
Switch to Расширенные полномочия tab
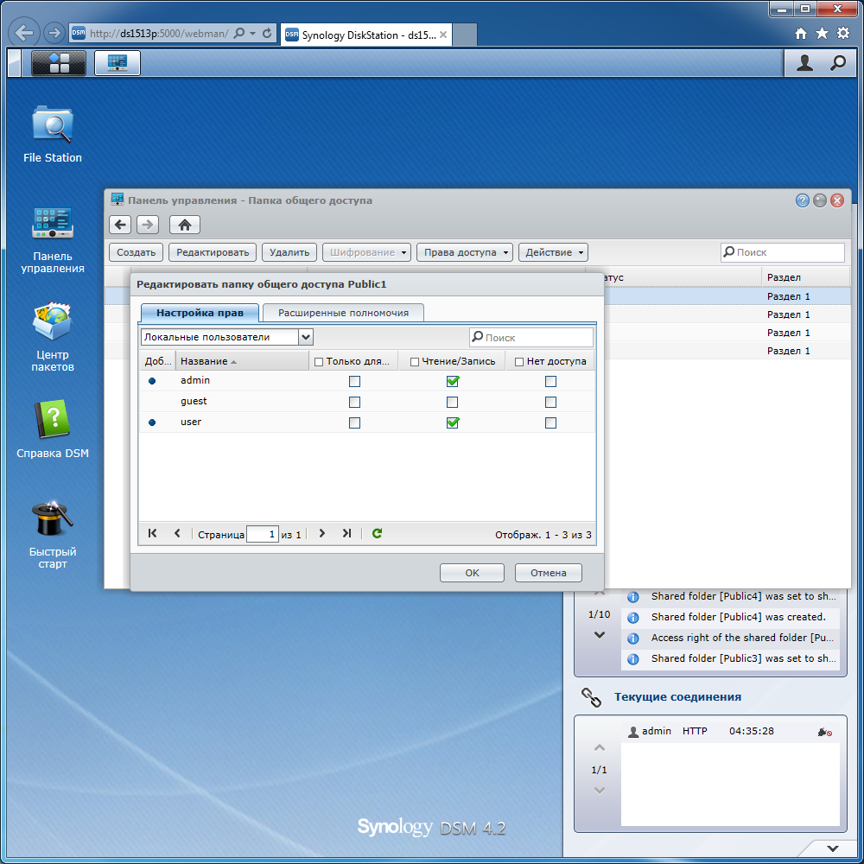[343, 313]
